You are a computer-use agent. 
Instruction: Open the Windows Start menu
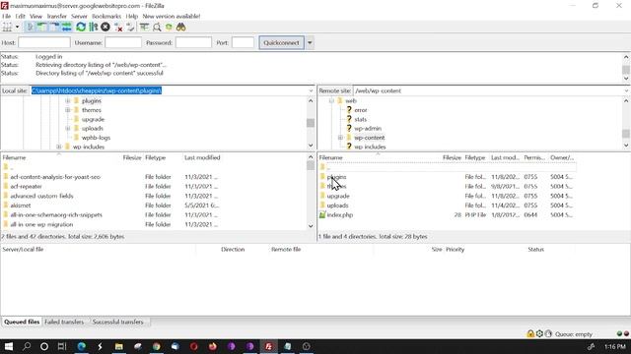[x=9, y=346]
